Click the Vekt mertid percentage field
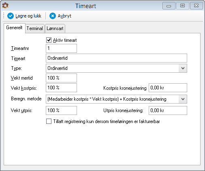205x171 pixels. tap(61, 78)
